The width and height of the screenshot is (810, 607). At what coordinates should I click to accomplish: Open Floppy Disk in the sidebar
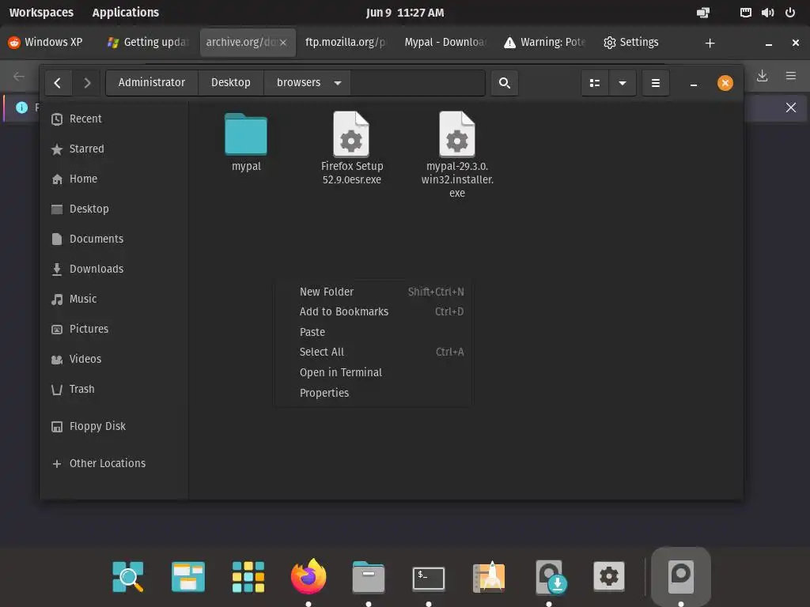[x=114, y=426]
